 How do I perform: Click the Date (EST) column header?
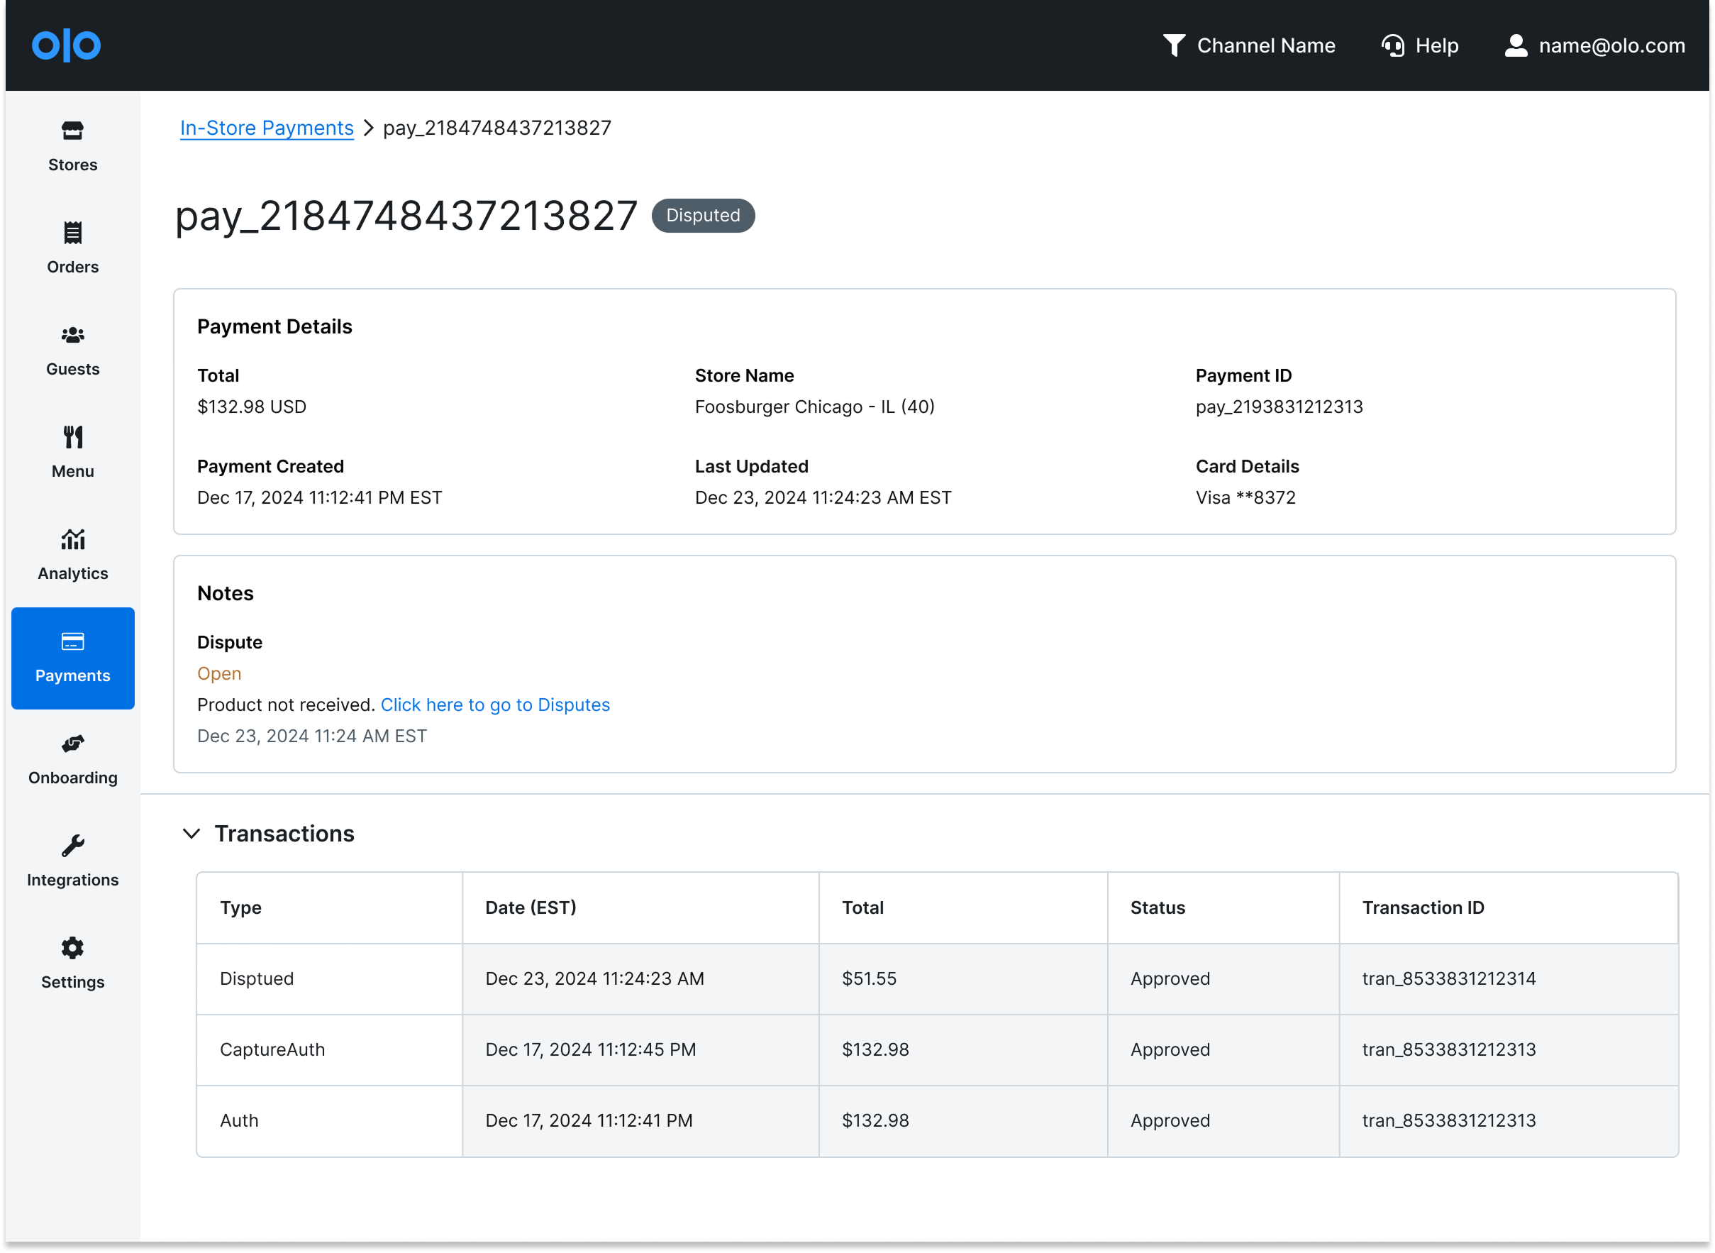pyautogui.click(x=531, y=907)
